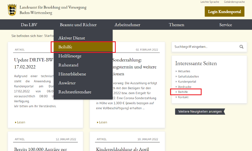Expand the Beamte und Richter menu
This screenshot has height=151, width=252.
pos(78,25)
